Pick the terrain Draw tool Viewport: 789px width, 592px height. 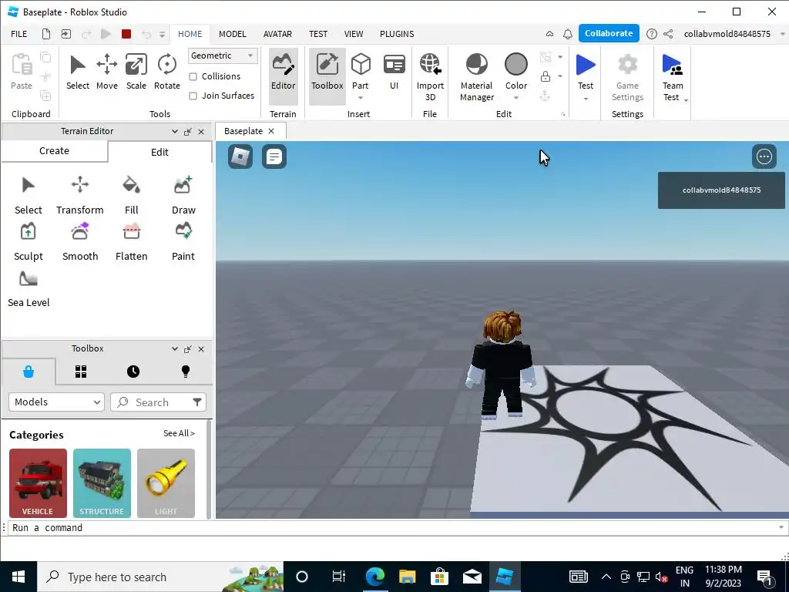(183, 195)
